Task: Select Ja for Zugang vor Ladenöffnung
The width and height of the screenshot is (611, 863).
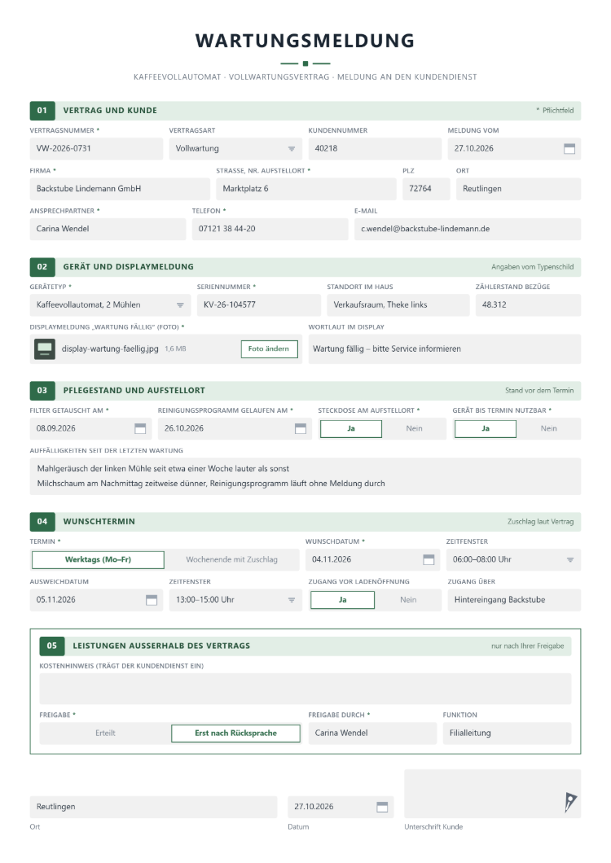Action: (343, 600)
